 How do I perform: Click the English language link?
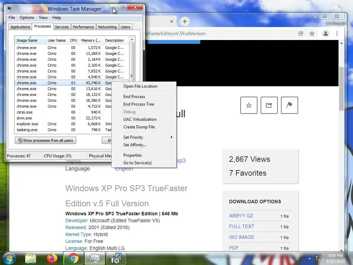[124, 169]
